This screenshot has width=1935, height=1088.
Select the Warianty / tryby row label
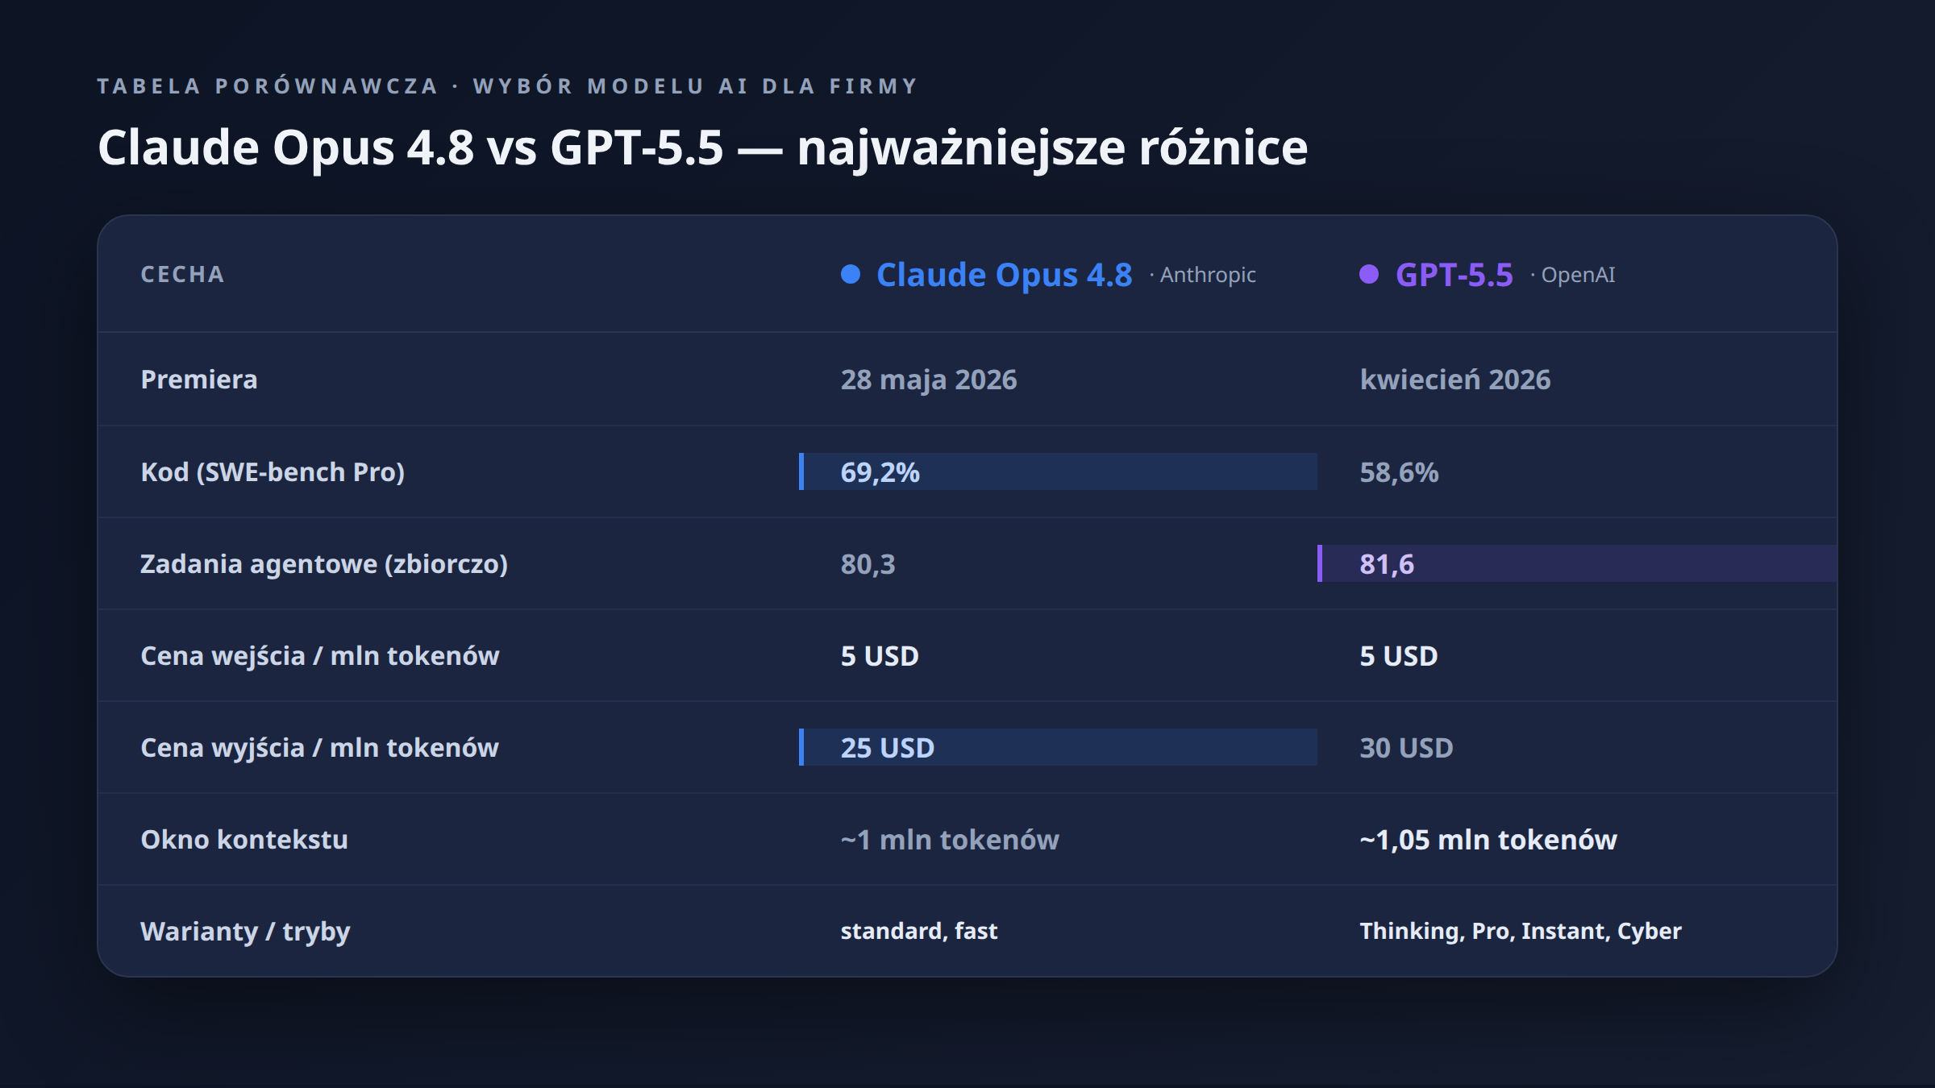coord(245,932)
